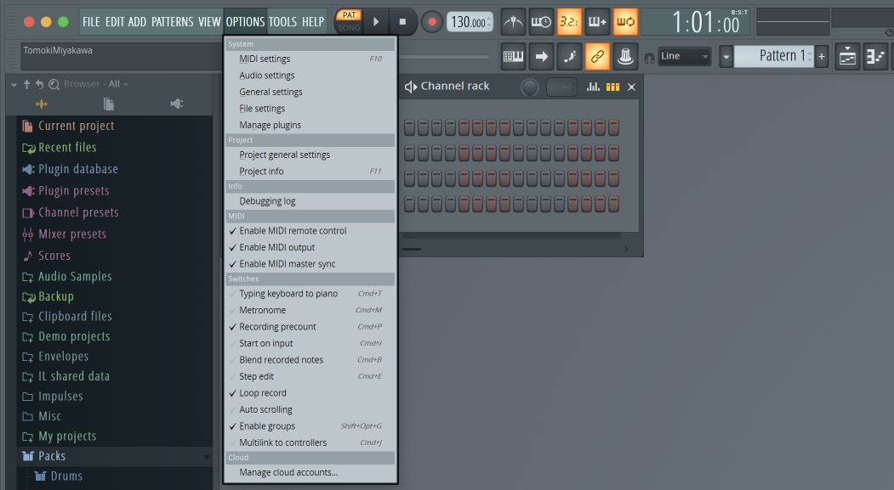Toggle Enable MIDI remote control
The image size is (894, 490).
point(310,230)
